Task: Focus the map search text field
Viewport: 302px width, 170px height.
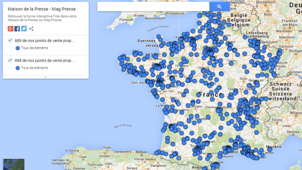Action: (x=153, y=6)
